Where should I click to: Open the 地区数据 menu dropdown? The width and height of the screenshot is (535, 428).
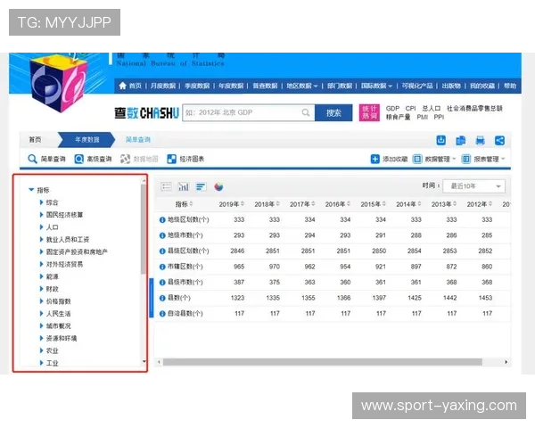pyautogui.click(x=302, y=86)
